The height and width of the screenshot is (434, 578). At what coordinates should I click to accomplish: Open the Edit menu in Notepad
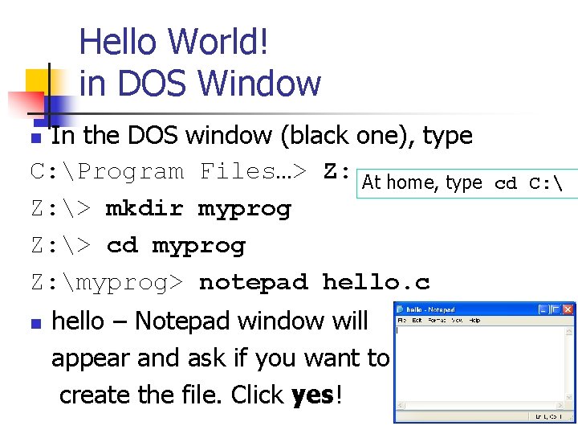point(417,320)
